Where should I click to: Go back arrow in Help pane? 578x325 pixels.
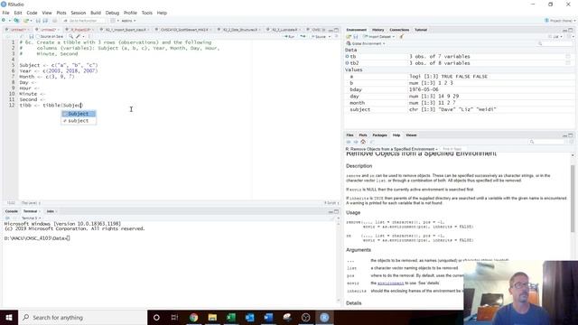tap(349, 142)
